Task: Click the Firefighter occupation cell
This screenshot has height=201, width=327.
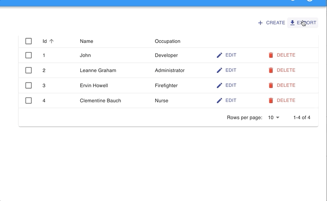Action: pos(166,86)
